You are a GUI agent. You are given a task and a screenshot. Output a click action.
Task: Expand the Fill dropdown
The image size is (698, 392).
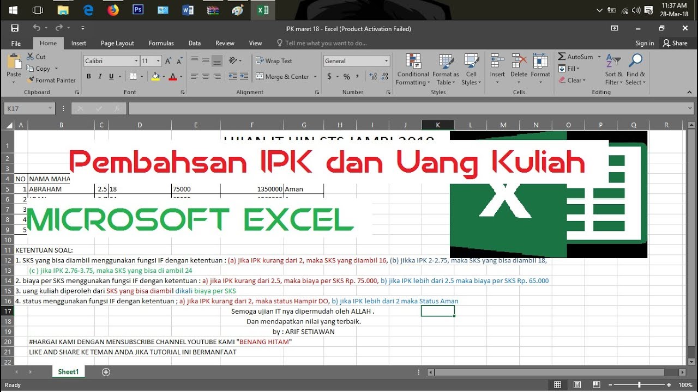point(578,69)
